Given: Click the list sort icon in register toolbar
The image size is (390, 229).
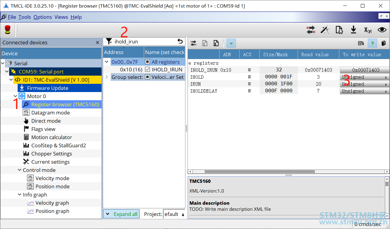Looking at the screenshot, I should (x=361, y=43).
